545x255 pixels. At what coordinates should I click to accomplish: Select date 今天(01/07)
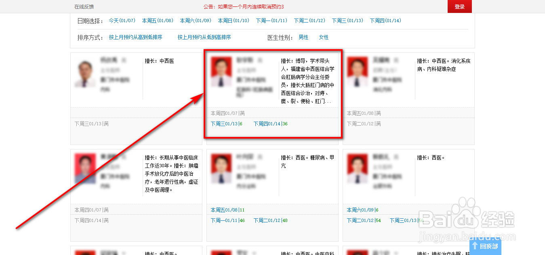pyautogui.click(x=122, y=21)
